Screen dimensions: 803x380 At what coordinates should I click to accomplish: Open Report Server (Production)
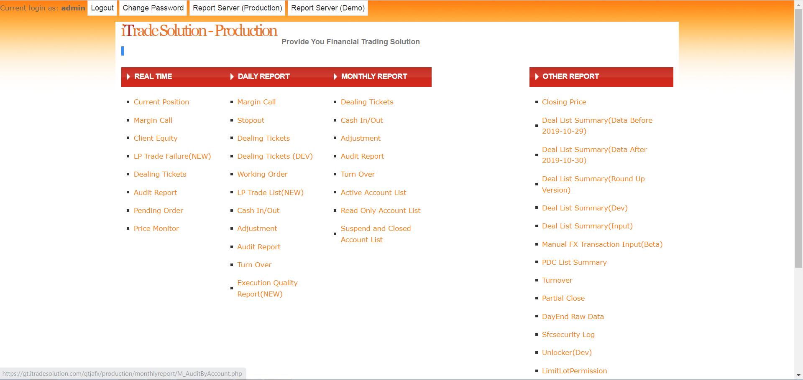[x=238, y=8]
